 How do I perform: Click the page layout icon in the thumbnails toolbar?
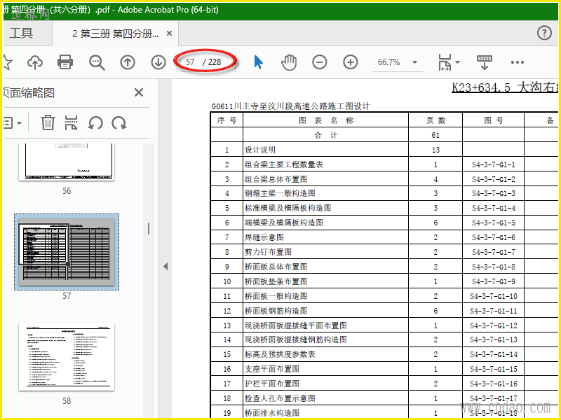(71, 123)
